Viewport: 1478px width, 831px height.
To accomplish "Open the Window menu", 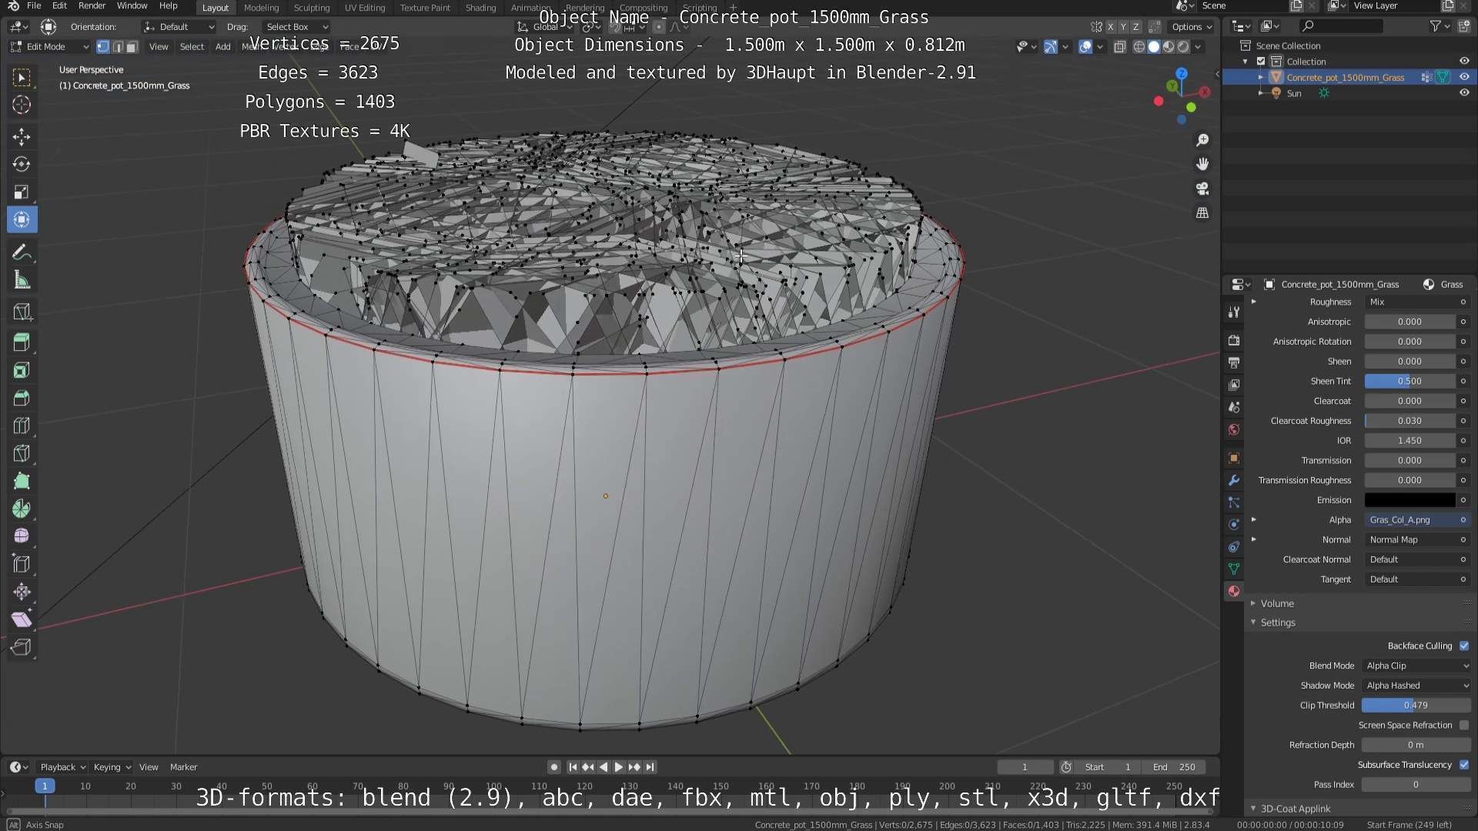I will (132, 6).
